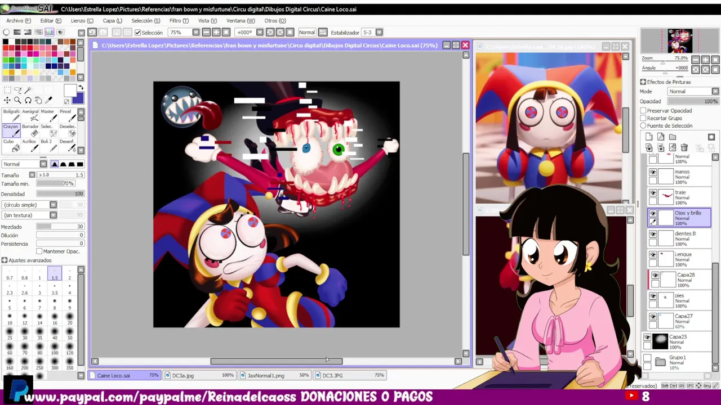Collapse the Efectos de Pinturas section

(x=643, y=82)
